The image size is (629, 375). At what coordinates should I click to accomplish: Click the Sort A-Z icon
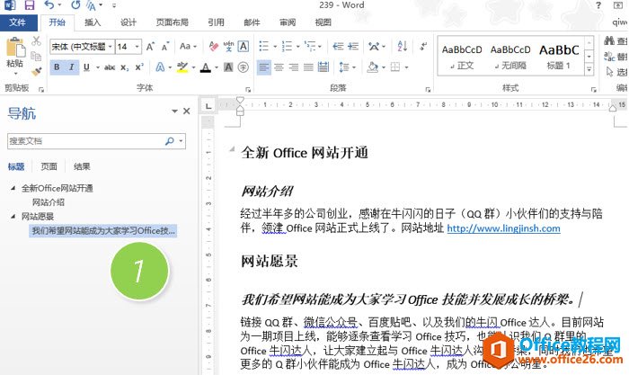click(402, 47)
